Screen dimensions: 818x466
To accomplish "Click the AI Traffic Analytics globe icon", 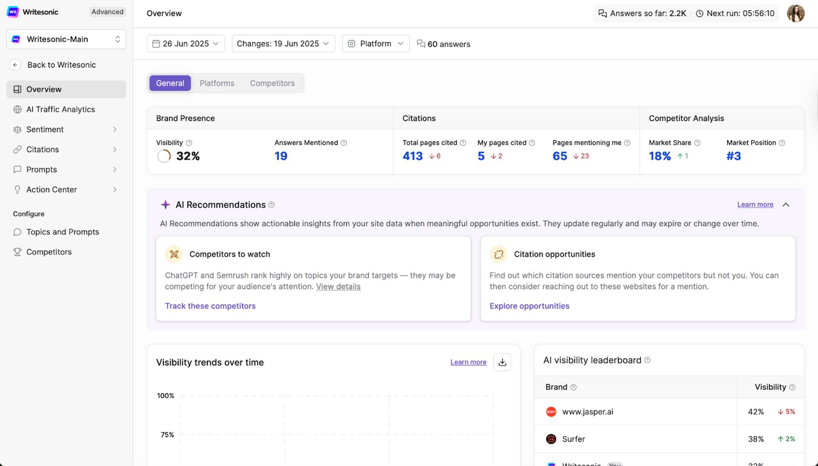I will (17, 109).
